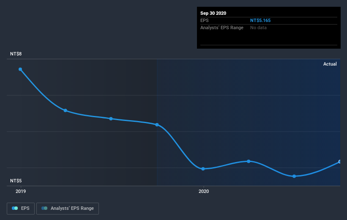Click the EPS legend color pill icon
The image size is (347, 220).
15,208
